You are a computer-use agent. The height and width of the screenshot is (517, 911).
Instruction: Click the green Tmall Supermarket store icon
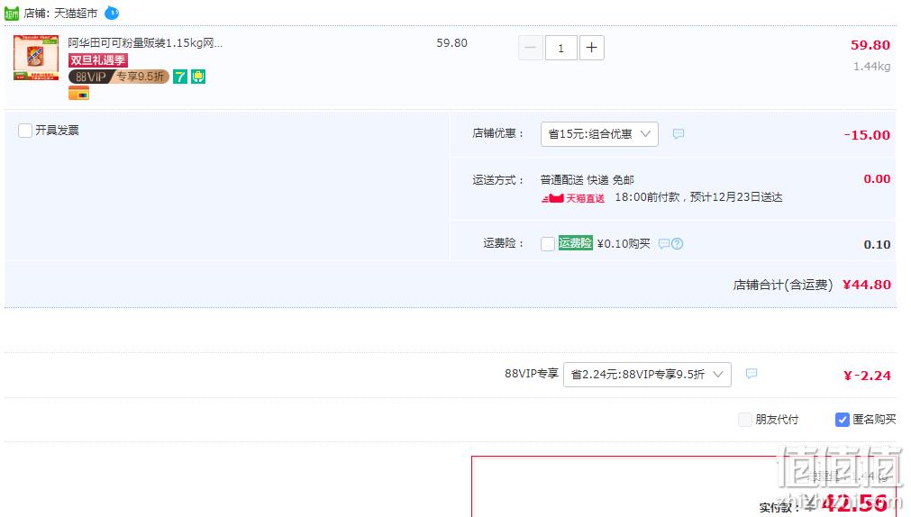[12, 13]
